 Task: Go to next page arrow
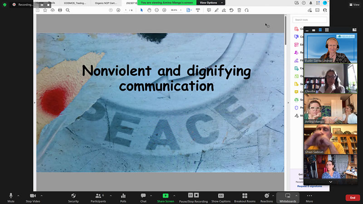pos(118,10)
